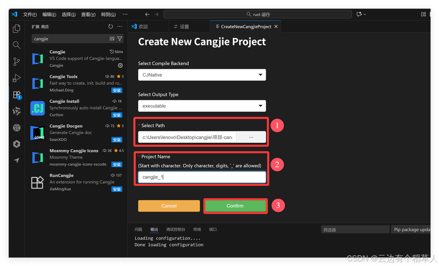This screenshot has width=439, height=266.
Task: Open Run and Debug view
Action: click(x=16, y=78)
